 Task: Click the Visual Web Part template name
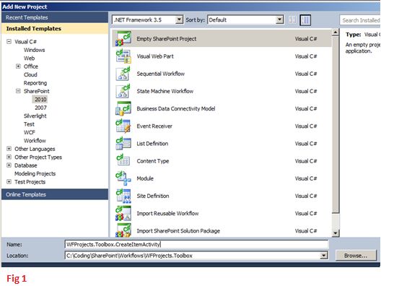[x=155, y=56]
